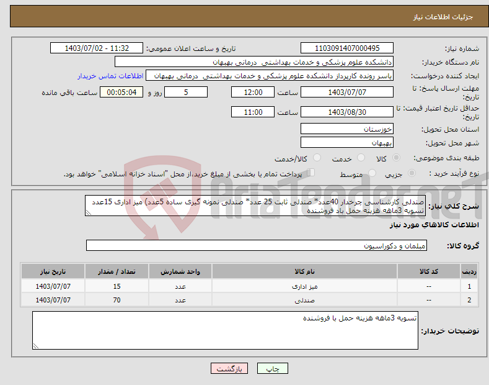Open the اطلاعات تماس خریدار link
The width and height of the screenshot is (489, 385).
(110, 76)
